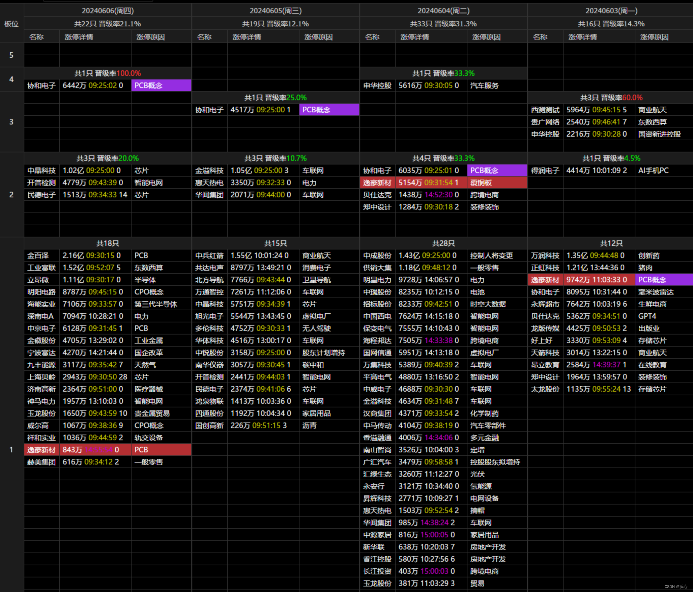Select 贝仕达克 in the 1438万 row
The height and width of the screenshot is (592, 693).
coord(377,195)
